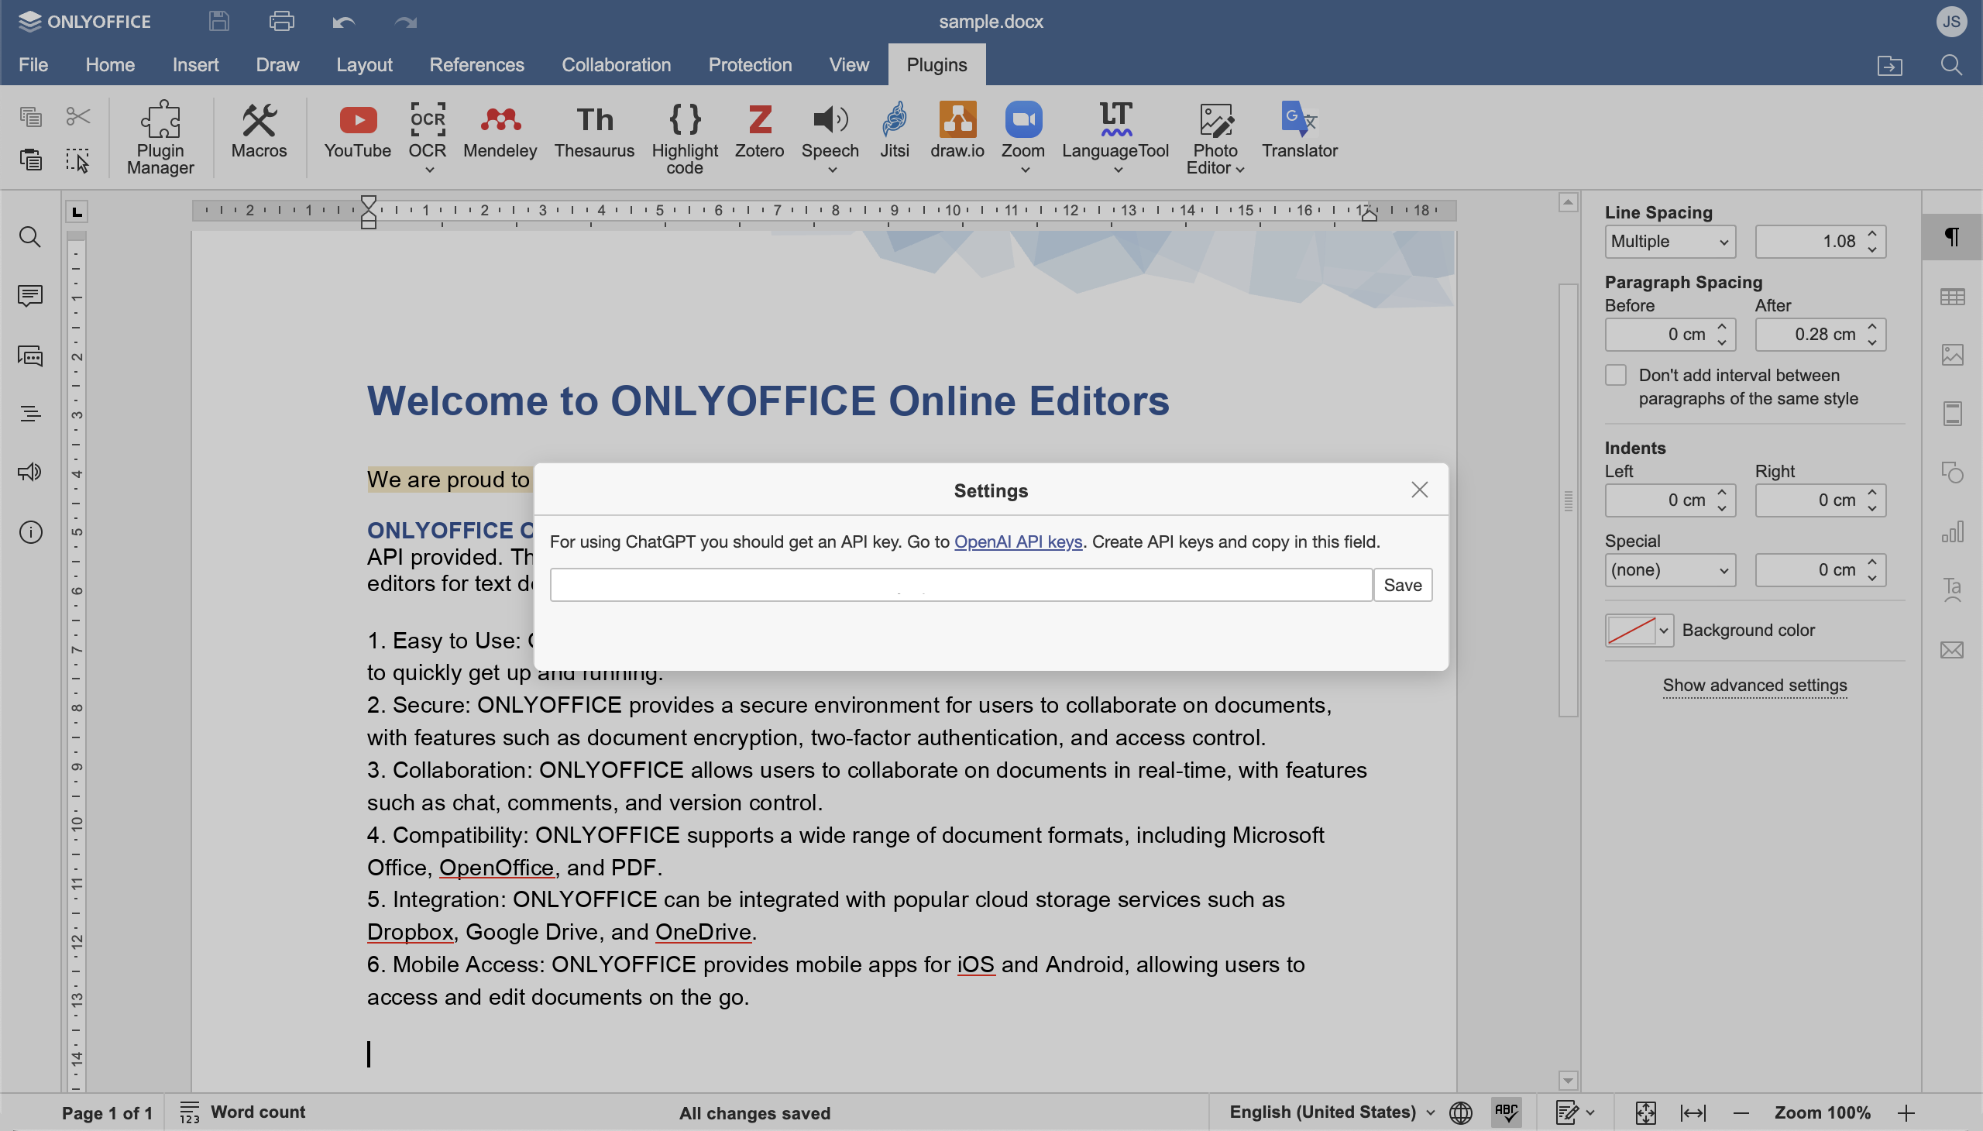Open the Protection ribbon tab
Screen dimensions: 1983x1131
749,64
